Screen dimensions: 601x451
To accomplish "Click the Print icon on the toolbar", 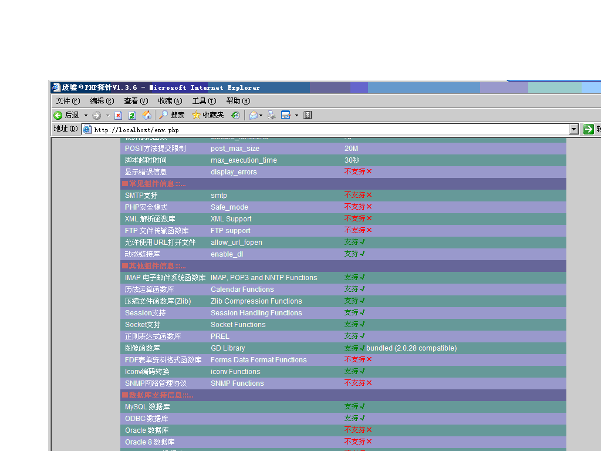I will click(271, 115).
